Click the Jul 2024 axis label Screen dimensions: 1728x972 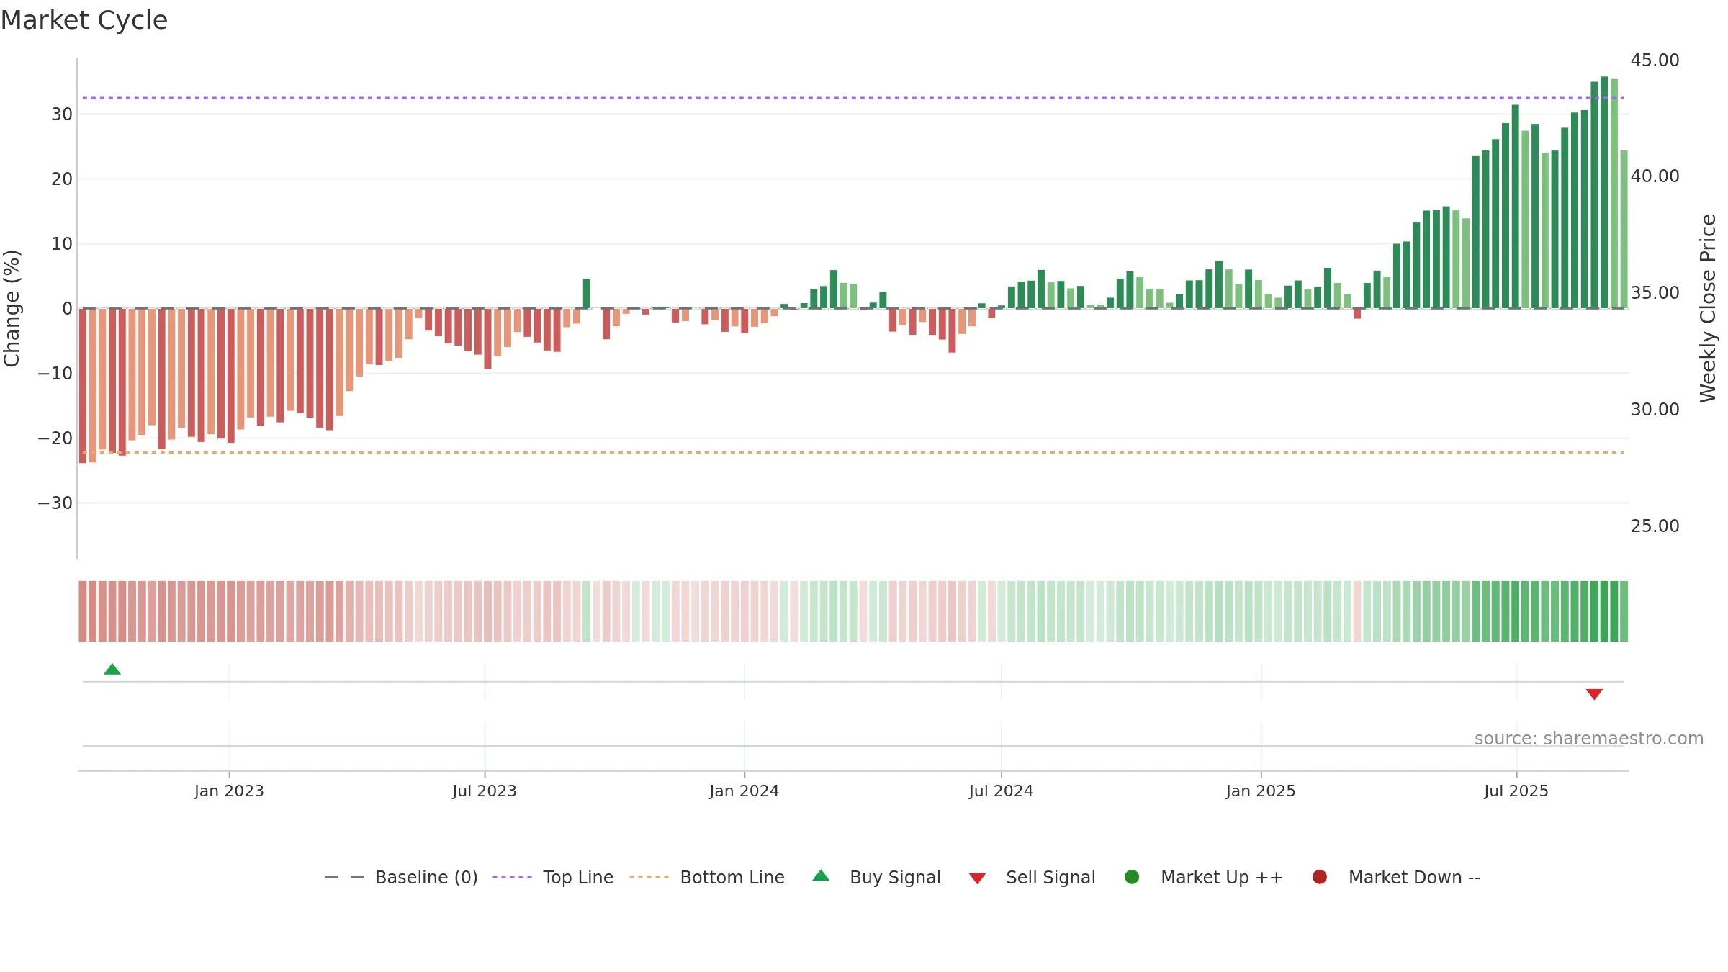(x=1001, y=791)
